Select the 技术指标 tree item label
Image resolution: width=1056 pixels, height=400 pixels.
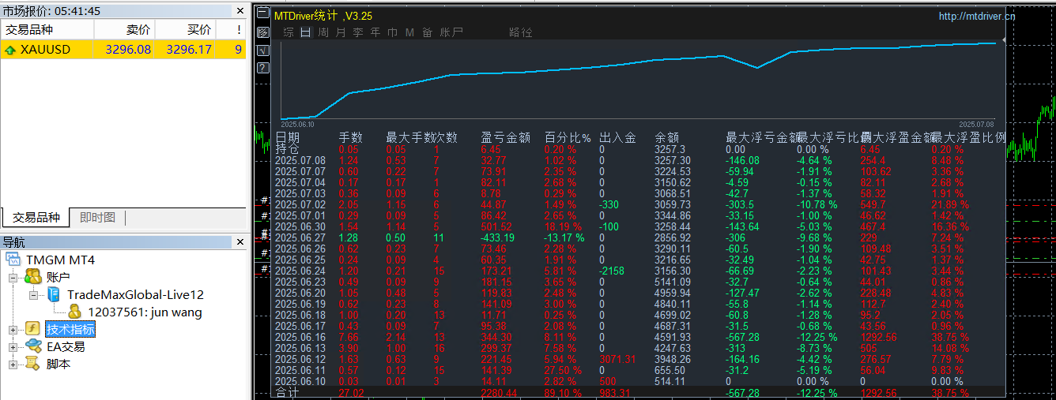click(70, 329)
